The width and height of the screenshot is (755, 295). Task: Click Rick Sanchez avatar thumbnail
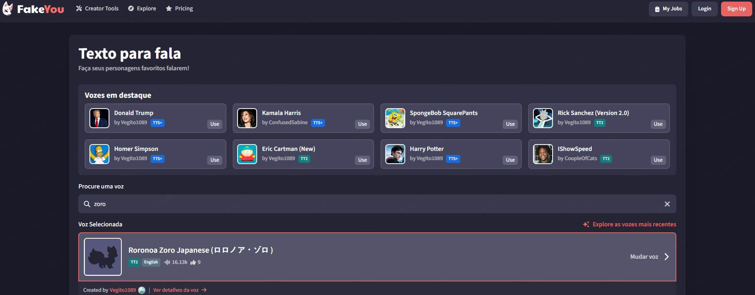[x=543, y=118]
